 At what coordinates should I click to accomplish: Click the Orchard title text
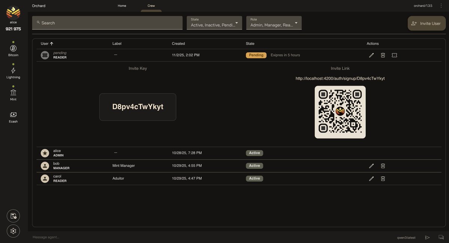point(39,6)
